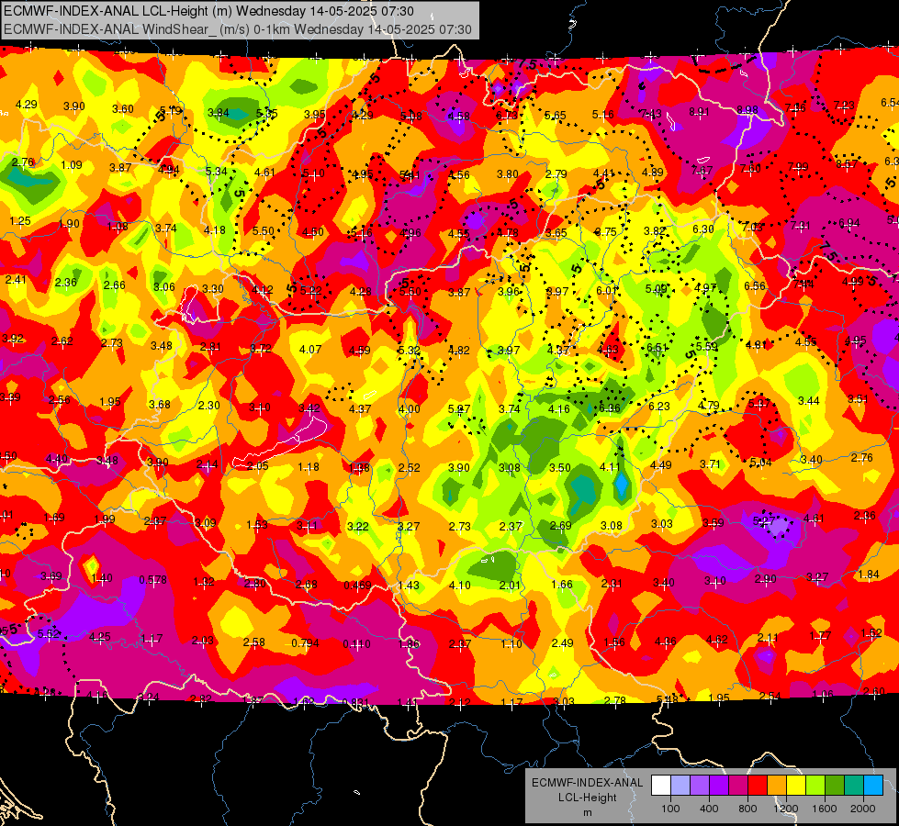This screenshot has width=899, height=826.
Task: Click the wind shear value 6.56
Action: point(755,286)
